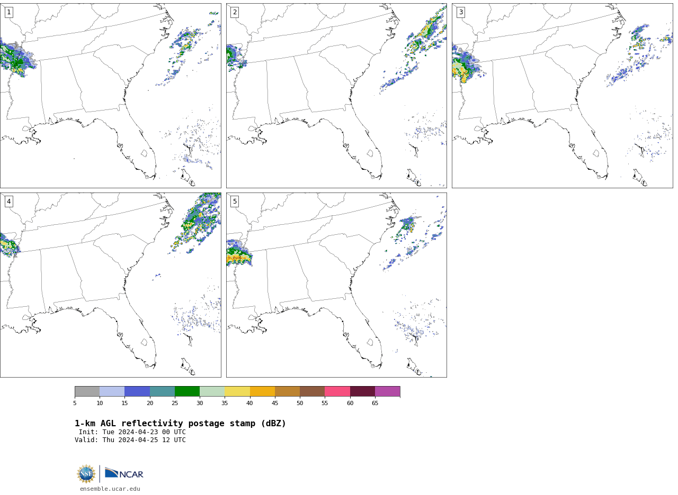Click the NCAR logo
Image resolution: width=678 pixels, height=495 pixels.
pyautogui.click(x=124, y=473)
